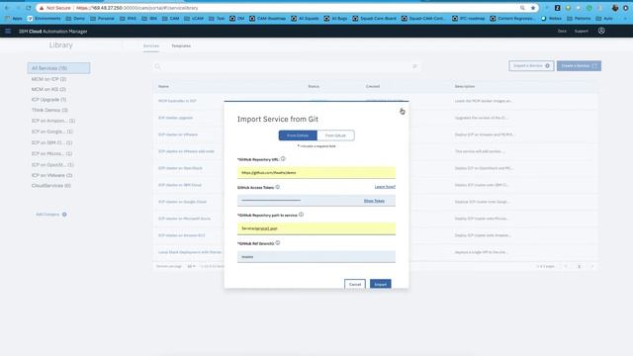Select ICP on IBM Cl... category
Viewport: 633px width, 356px height.
pyautogui.click(x=52, y=142)
